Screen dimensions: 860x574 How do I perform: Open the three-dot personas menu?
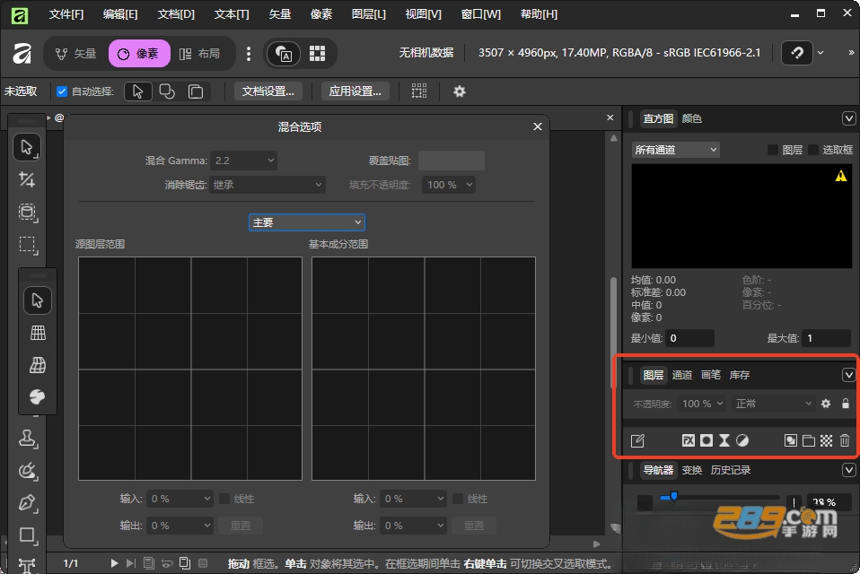(x=249, y=54)
